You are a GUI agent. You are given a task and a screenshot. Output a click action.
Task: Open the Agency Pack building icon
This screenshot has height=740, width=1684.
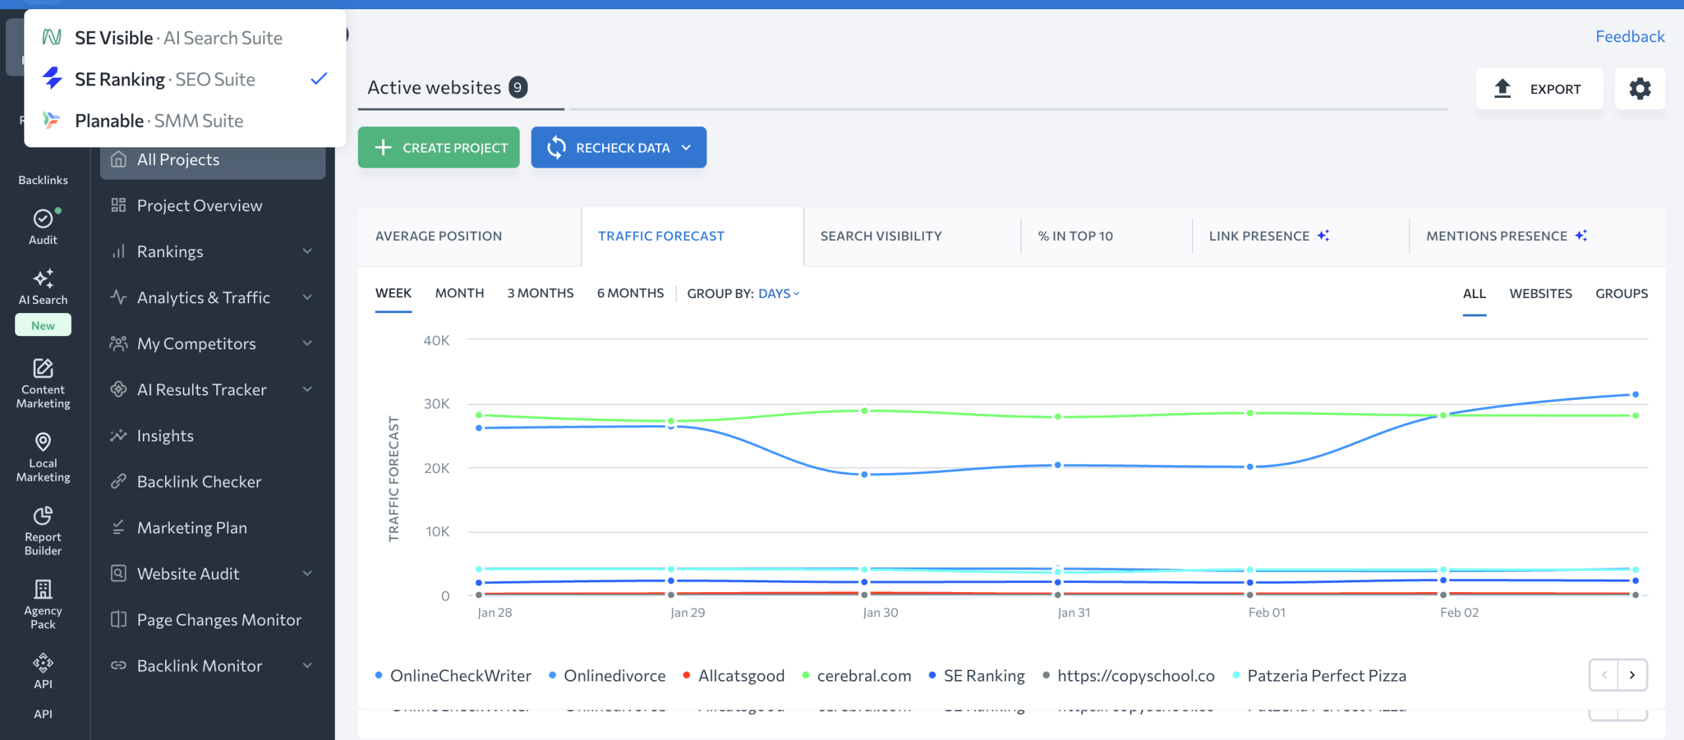point(43,589)
